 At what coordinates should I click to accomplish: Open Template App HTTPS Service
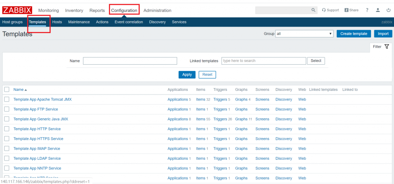point(38,139)
